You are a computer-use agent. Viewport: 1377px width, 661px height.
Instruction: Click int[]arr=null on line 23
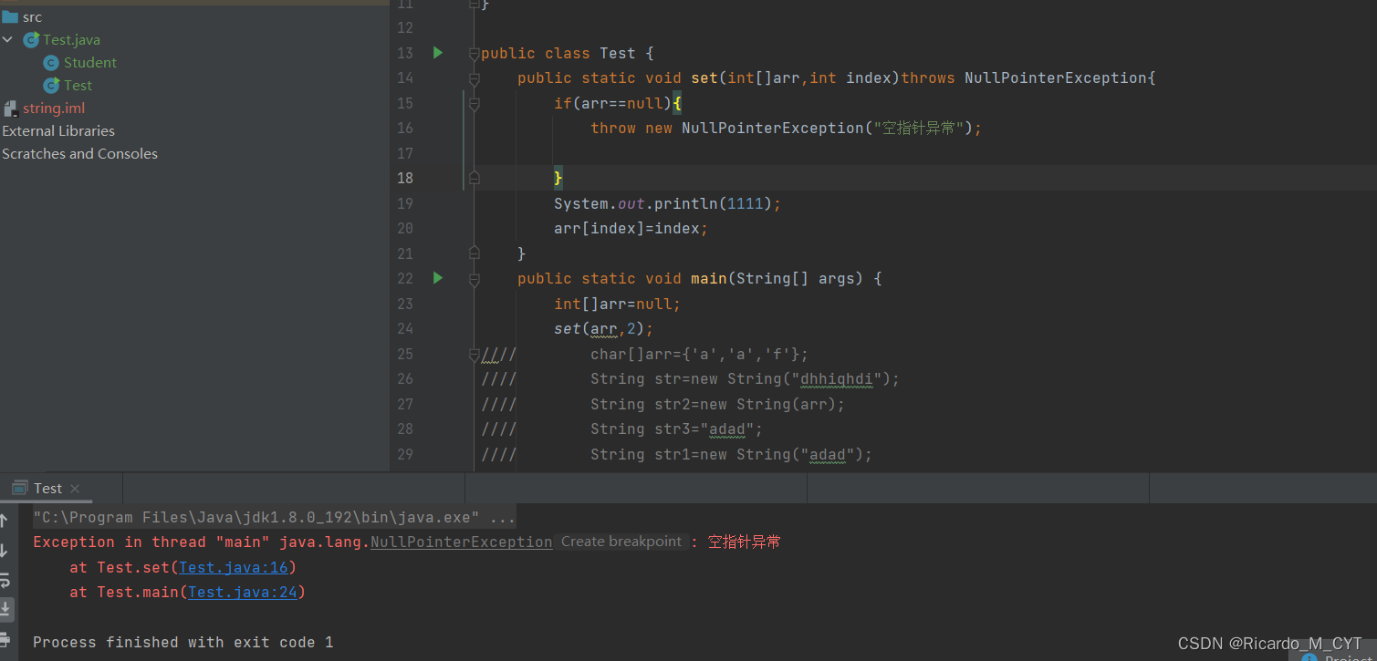click(617, 304)
